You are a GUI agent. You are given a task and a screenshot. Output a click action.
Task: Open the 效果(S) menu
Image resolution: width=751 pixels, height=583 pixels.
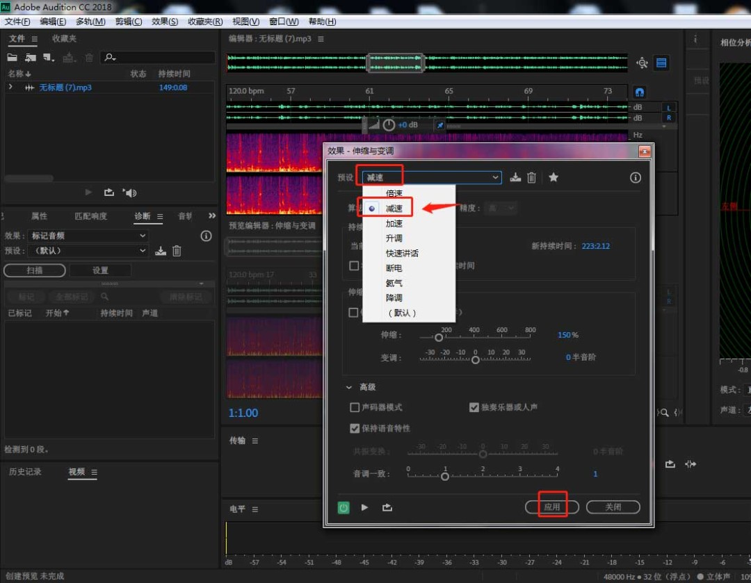pos(164,21)
